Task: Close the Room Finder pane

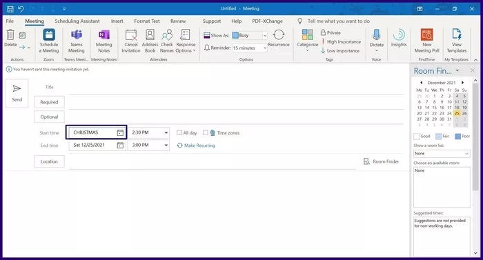Action: [x=473, y=70]
